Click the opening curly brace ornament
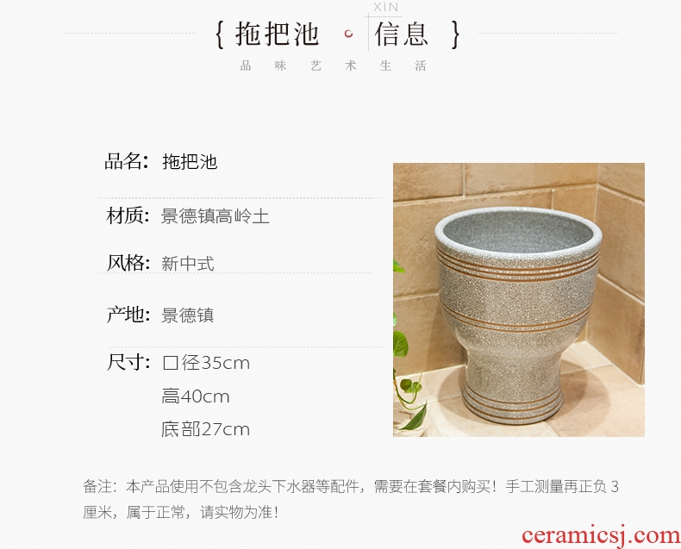 [220, 34]
